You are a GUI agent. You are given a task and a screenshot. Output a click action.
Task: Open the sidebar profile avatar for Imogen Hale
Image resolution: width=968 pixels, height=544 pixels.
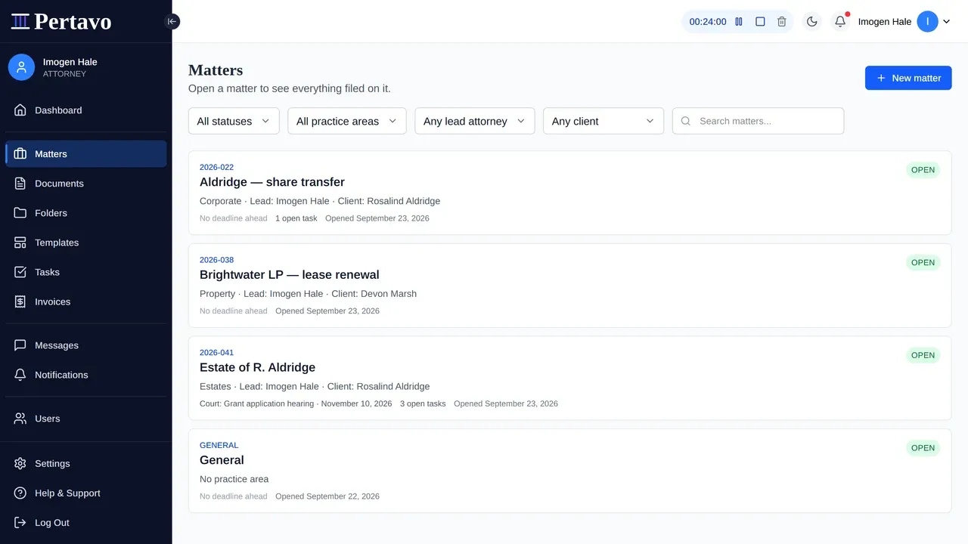[x=21, y=67]
